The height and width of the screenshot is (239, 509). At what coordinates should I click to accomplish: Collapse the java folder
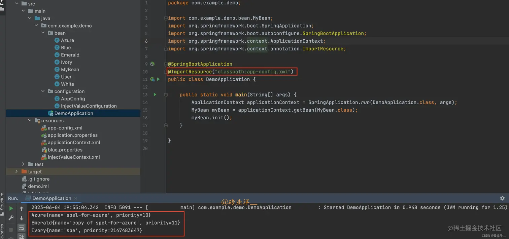[x=30, y=18]
